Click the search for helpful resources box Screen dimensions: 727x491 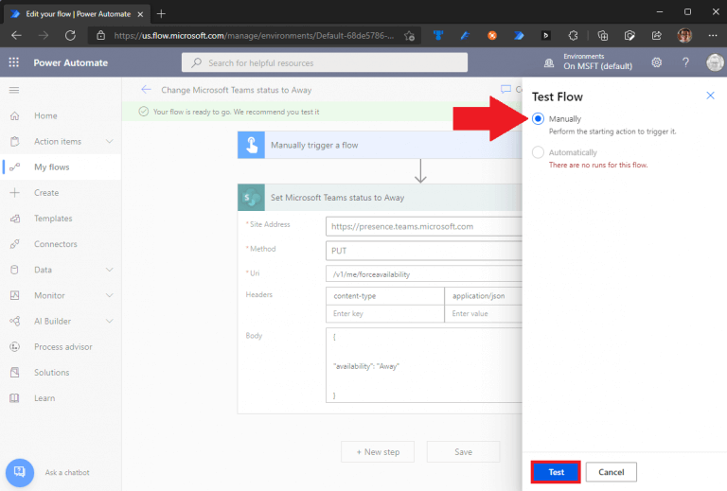click(325, 62)
